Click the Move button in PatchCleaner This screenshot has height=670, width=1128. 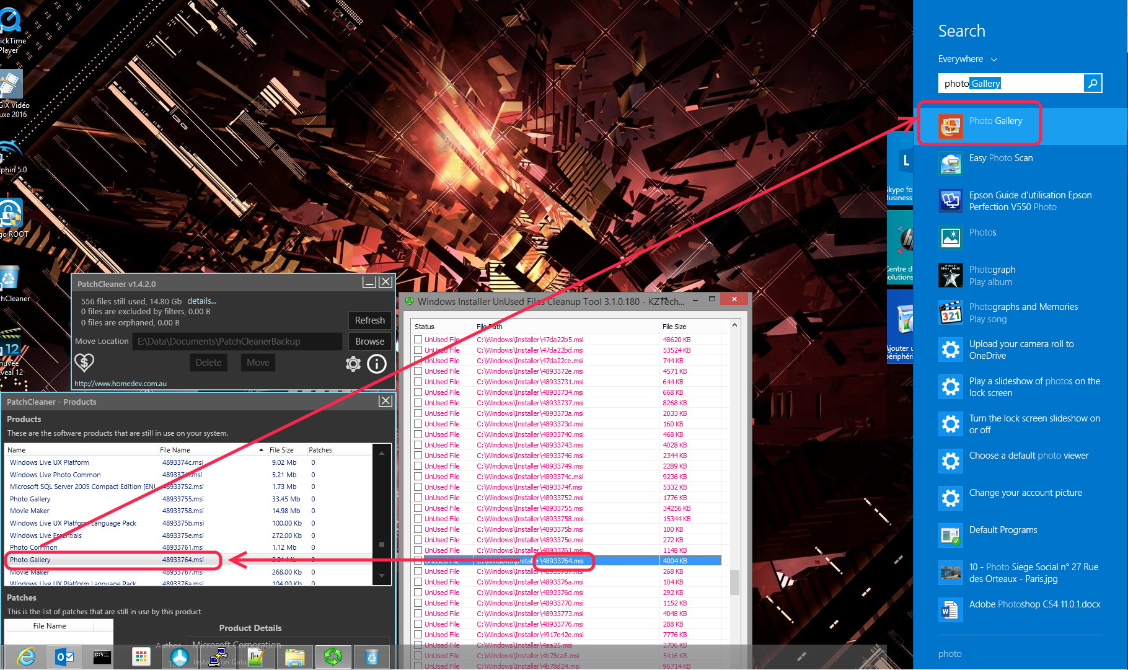pyautogui.click(x=258, y=363)
